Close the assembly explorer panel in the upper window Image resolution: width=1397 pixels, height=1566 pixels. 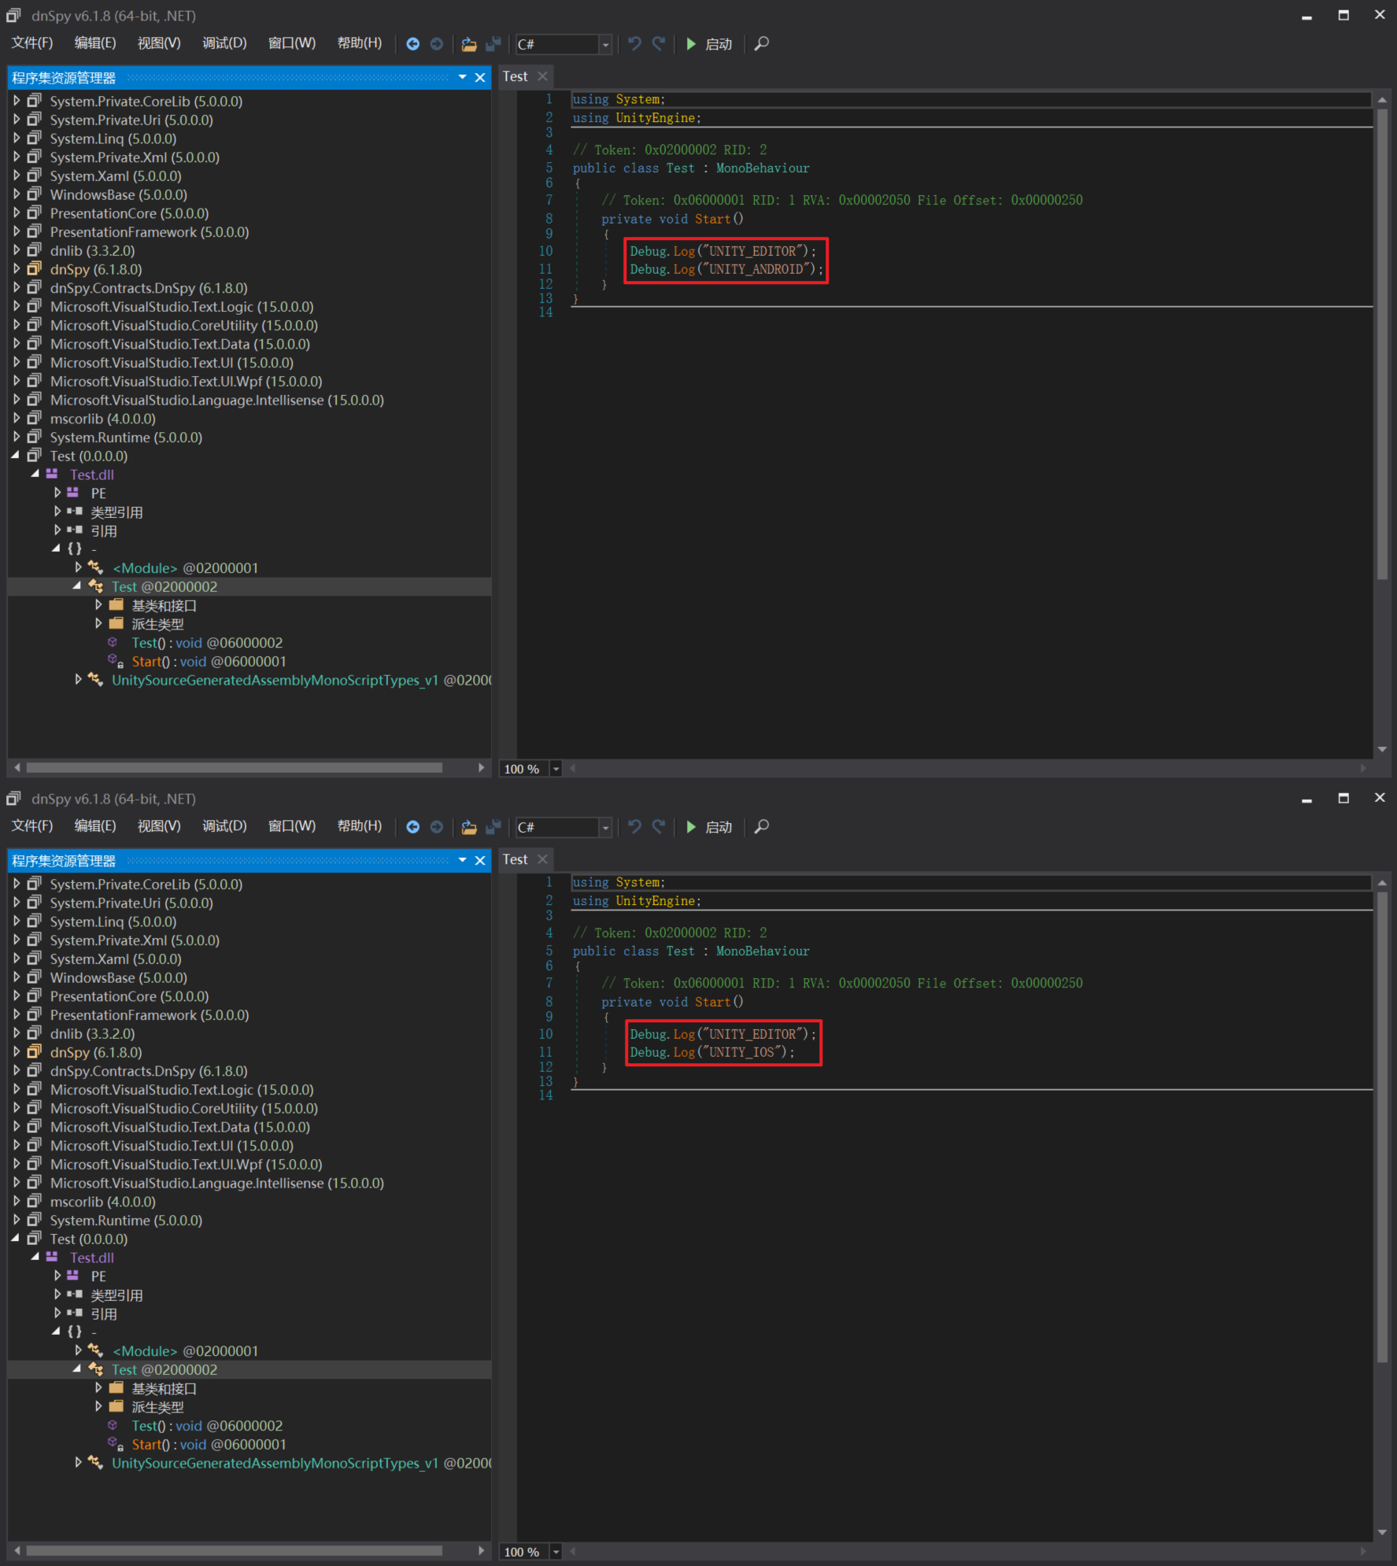[x=480, y=77]
